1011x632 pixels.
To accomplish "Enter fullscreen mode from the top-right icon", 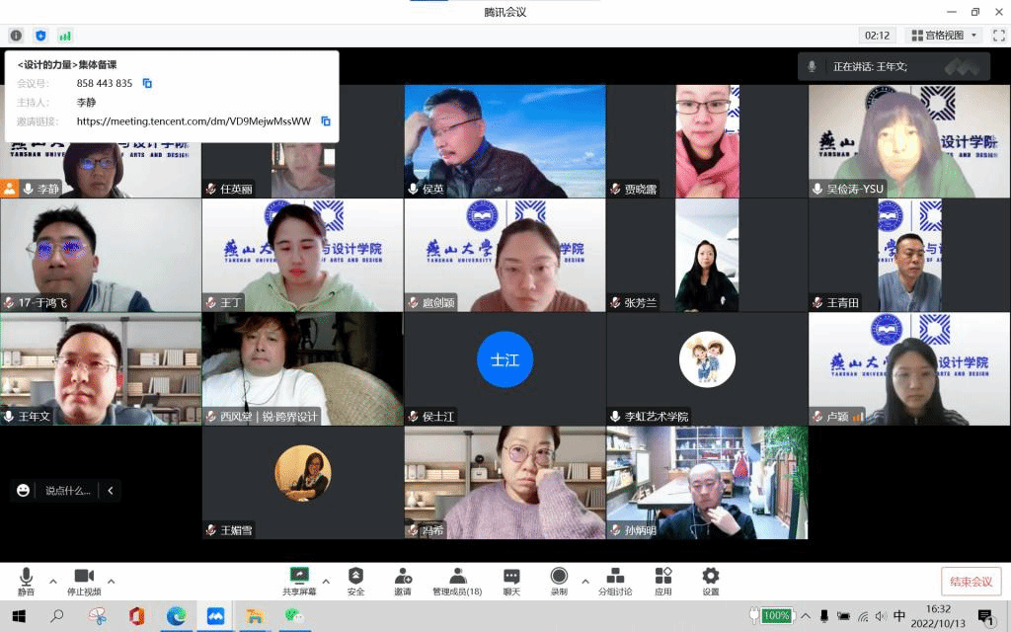I will 998,36.
